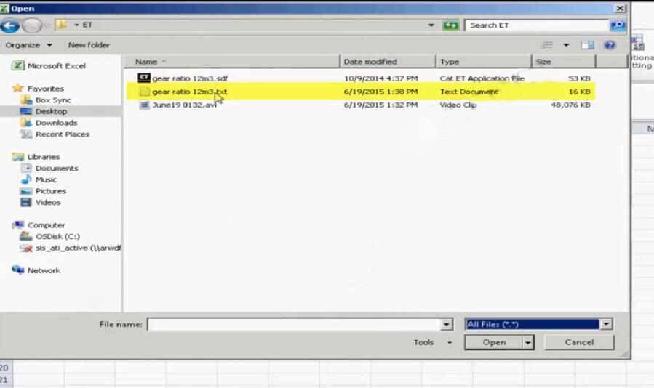Screen dimensions: 654x388
Task: Select OSDisk (C:) in the tree
Action: [x=57, y=236]
